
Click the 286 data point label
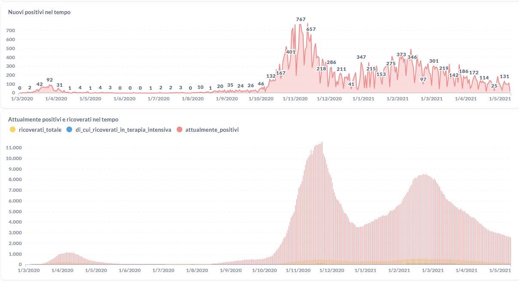pyautogui.click(x=331, y=62)
